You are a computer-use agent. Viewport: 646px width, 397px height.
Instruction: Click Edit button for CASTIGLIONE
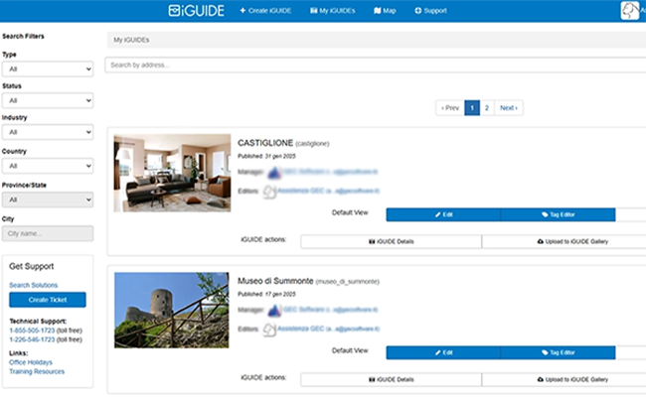(443, 214)
